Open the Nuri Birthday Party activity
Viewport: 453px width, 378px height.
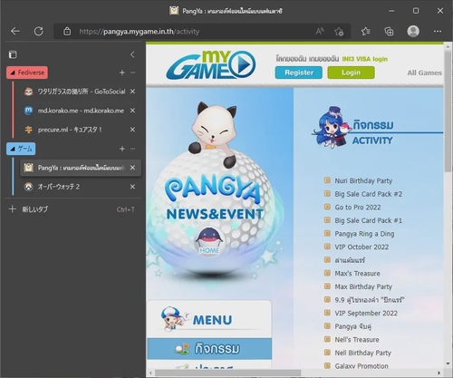(x=363, y=180)
